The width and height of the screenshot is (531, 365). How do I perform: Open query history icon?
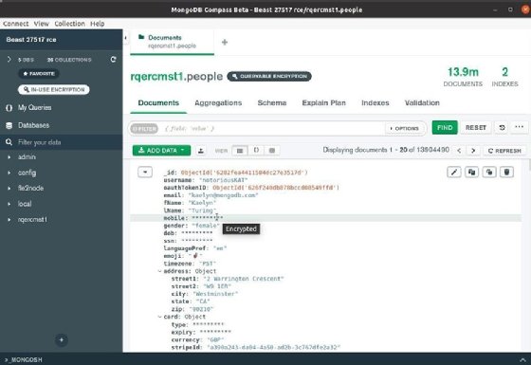[503, 128]
